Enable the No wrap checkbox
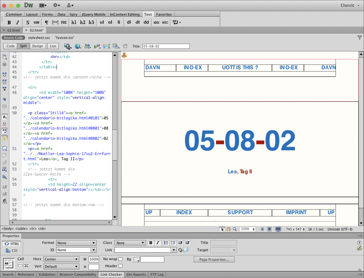The image size is (364, 278). click(x=120, y=259)
